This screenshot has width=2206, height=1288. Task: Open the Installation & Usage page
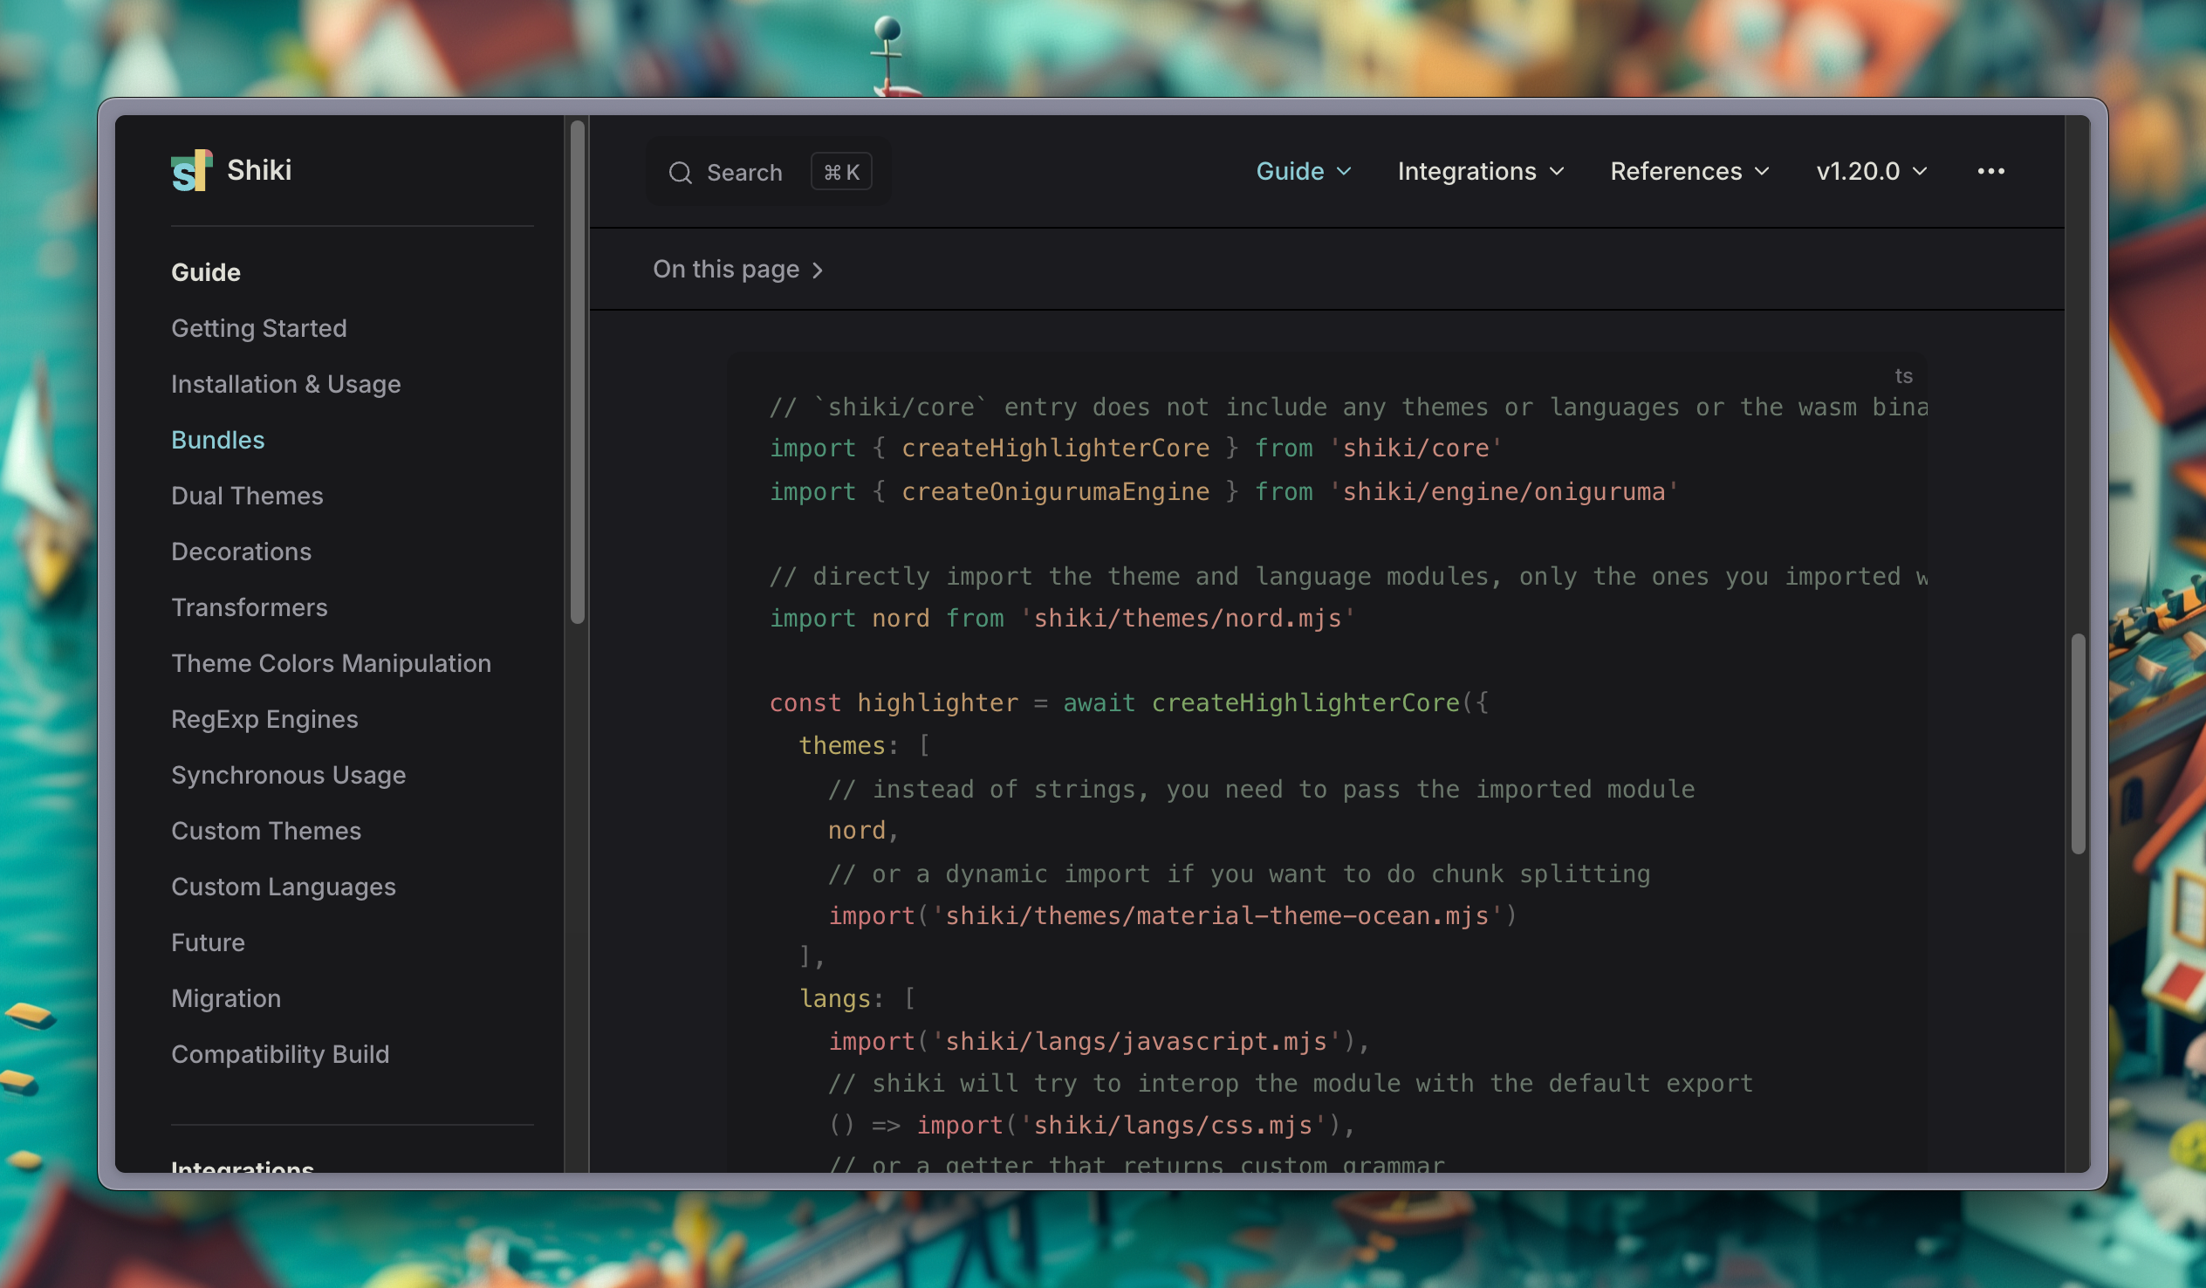pyautogui.click(x=286, y=383)
